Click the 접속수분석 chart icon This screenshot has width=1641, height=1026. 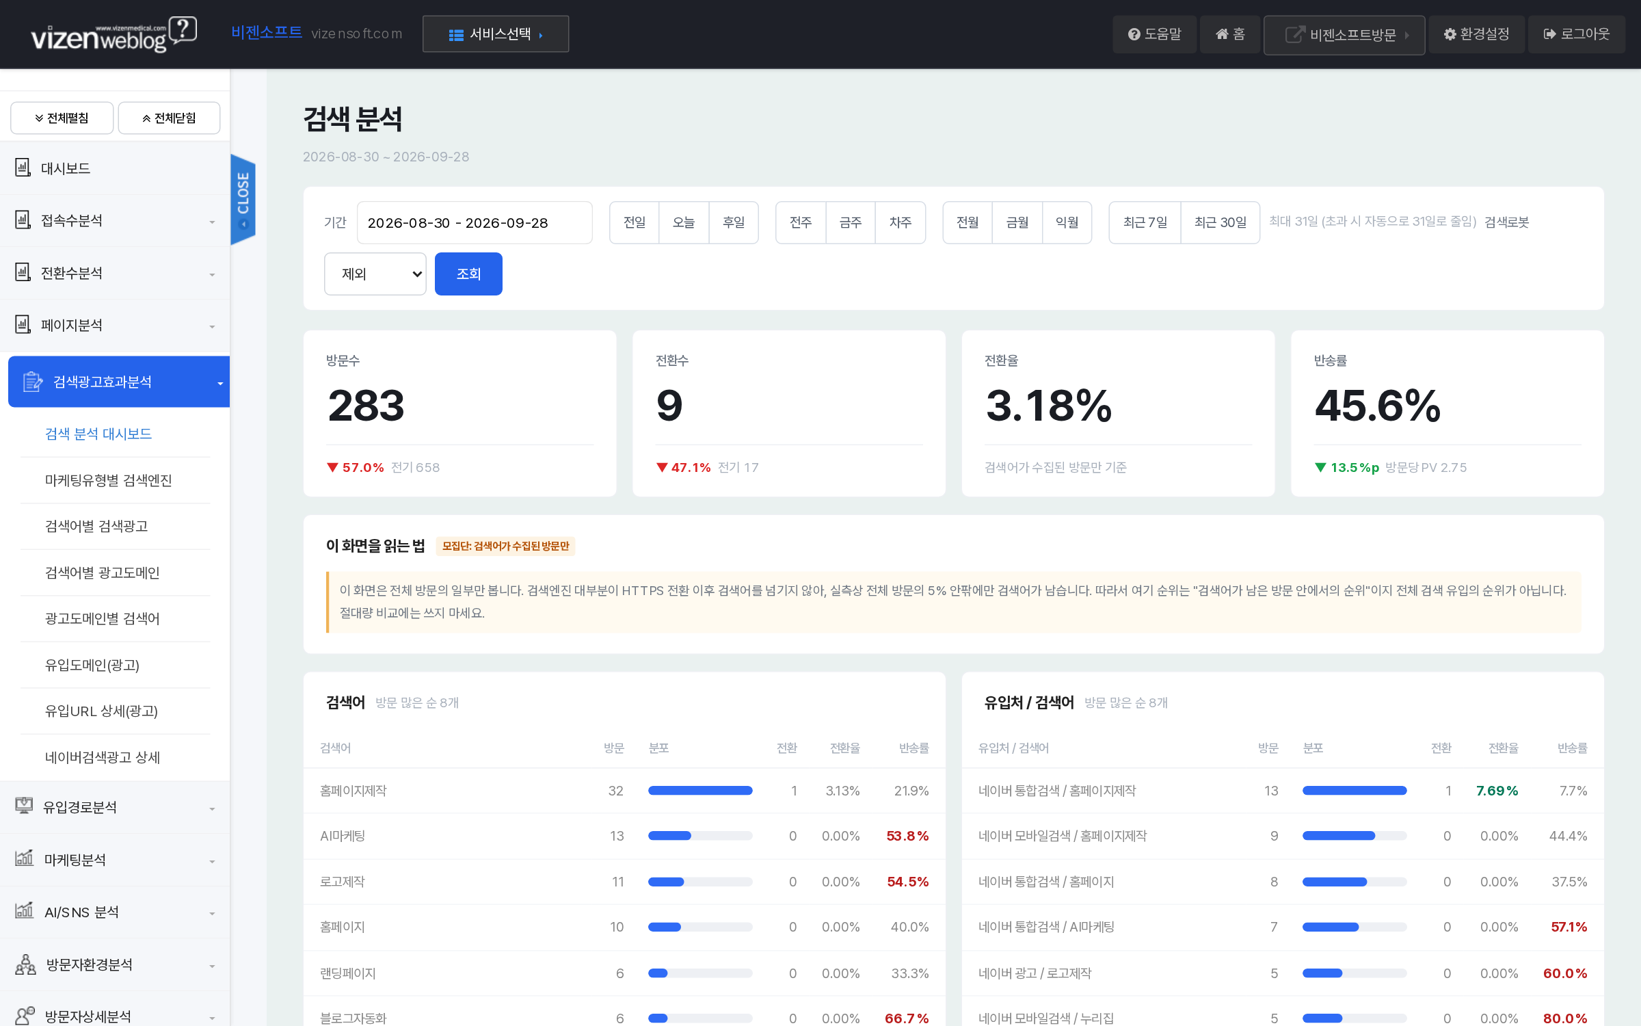23,220
